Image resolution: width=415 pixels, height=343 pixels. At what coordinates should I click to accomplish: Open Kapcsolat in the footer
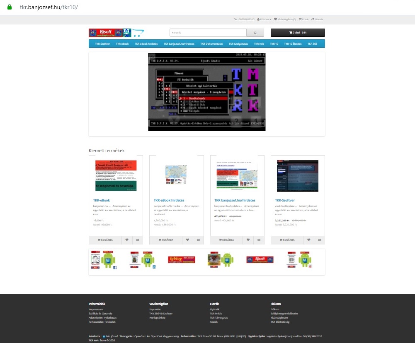pos(155,309)
